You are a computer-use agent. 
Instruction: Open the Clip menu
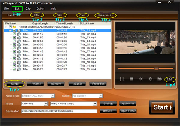click(x=28, y=9)
